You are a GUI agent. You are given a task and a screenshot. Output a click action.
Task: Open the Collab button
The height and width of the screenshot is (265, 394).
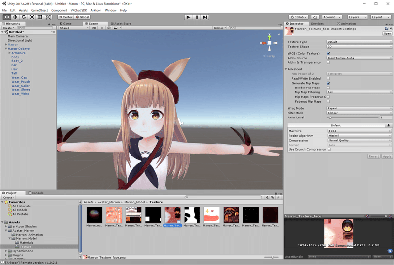[x=298, y=17]
